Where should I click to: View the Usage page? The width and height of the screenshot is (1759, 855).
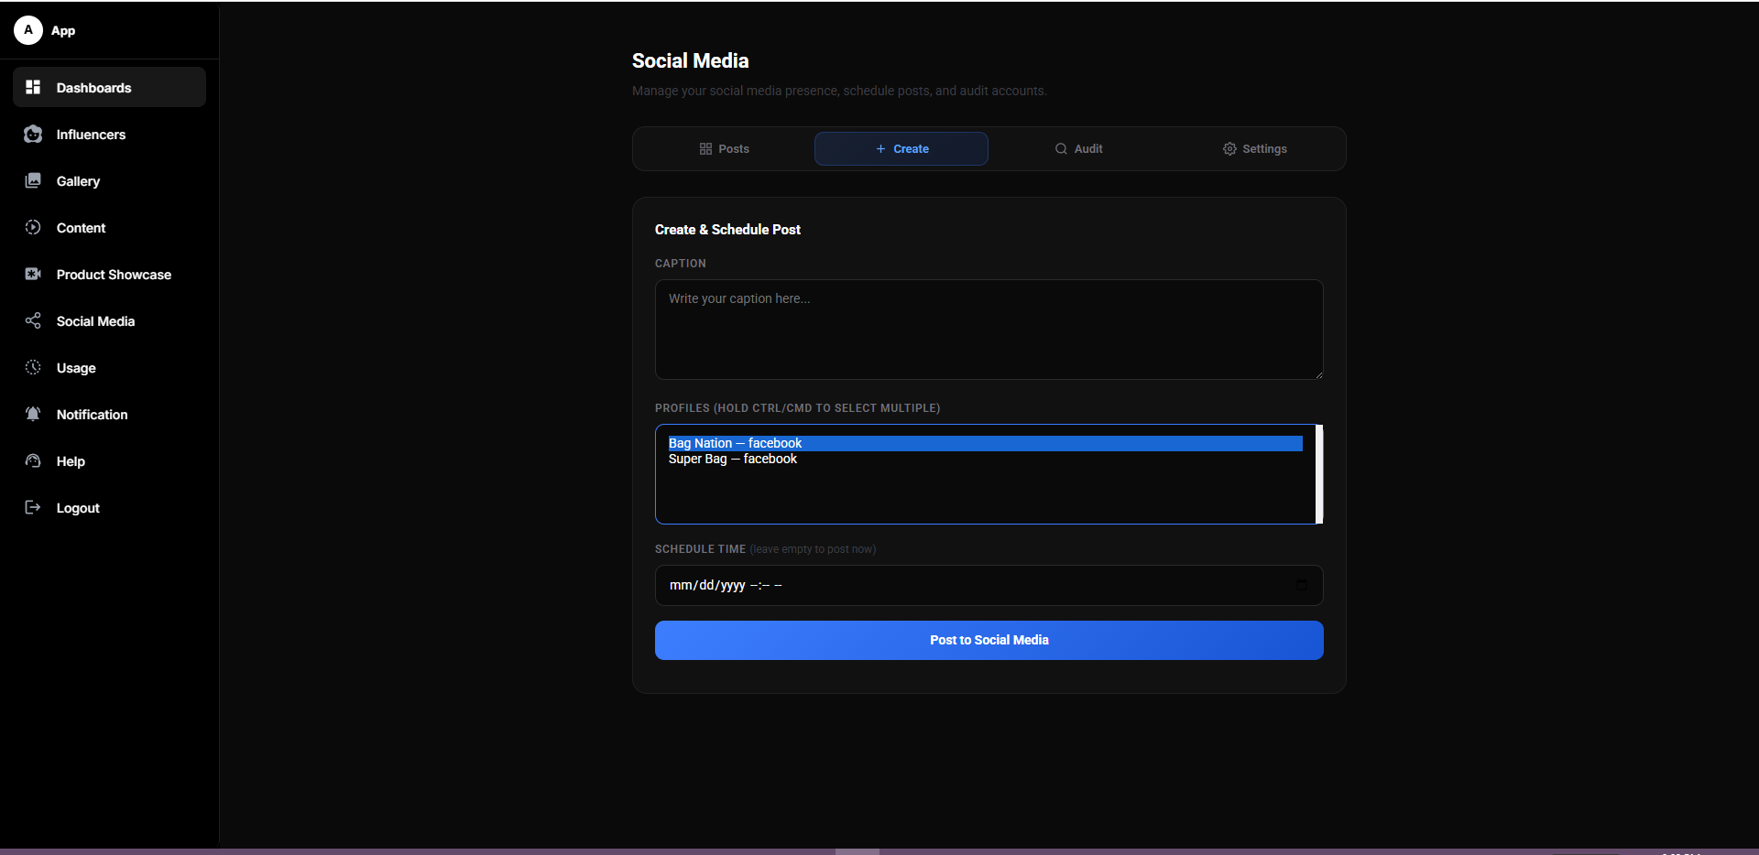109,367
